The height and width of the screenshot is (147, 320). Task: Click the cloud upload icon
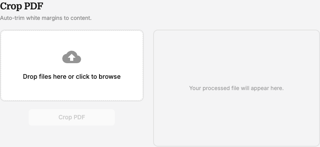pyautogui.click(x=72, y=57)
